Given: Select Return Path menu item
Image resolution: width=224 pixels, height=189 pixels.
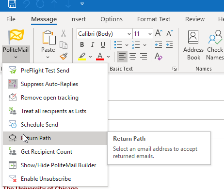Looking at the screenshot, I should point(55,138).
